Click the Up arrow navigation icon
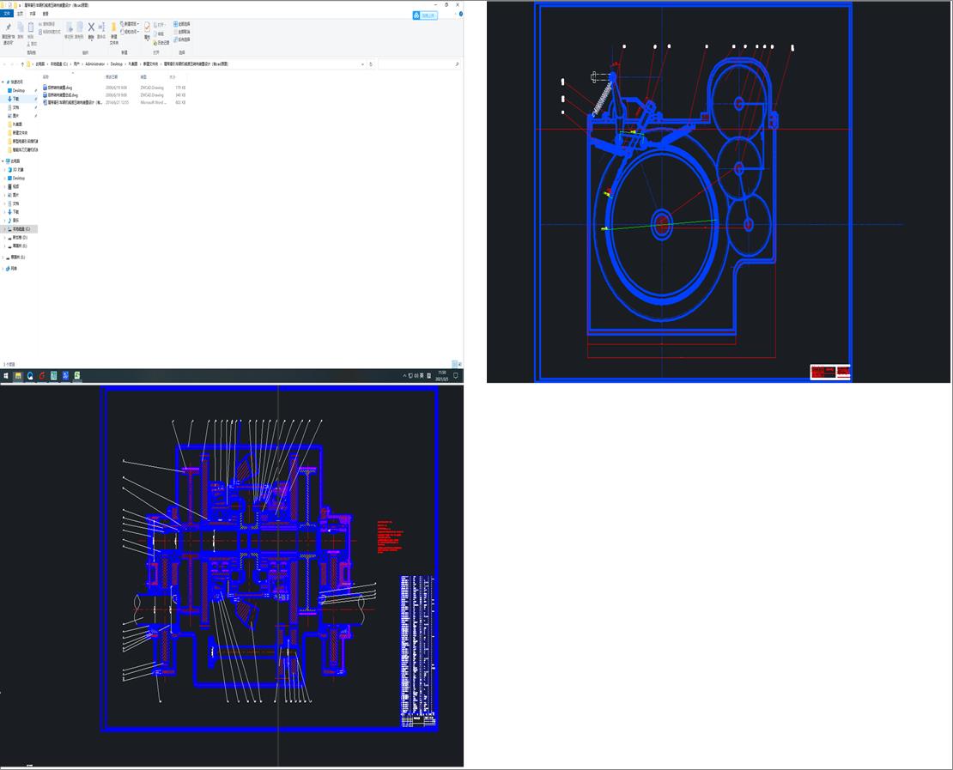Screen dimensions: 953x770 point(21,64)
